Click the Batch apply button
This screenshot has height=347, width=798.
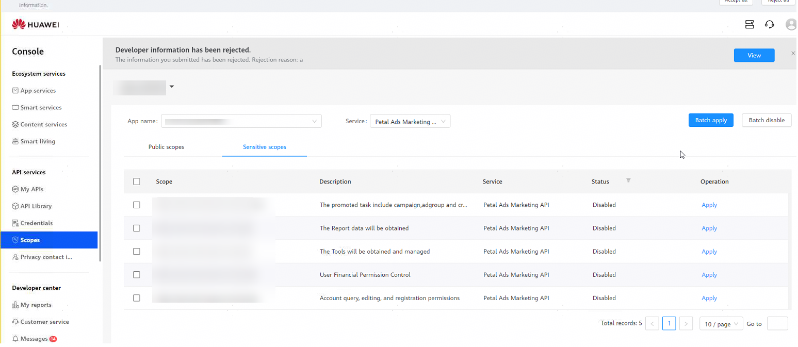(x=710, y=120)
